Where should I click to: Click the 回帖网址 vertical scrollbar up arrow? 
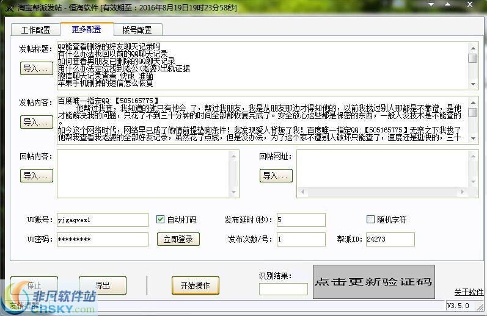473,156
